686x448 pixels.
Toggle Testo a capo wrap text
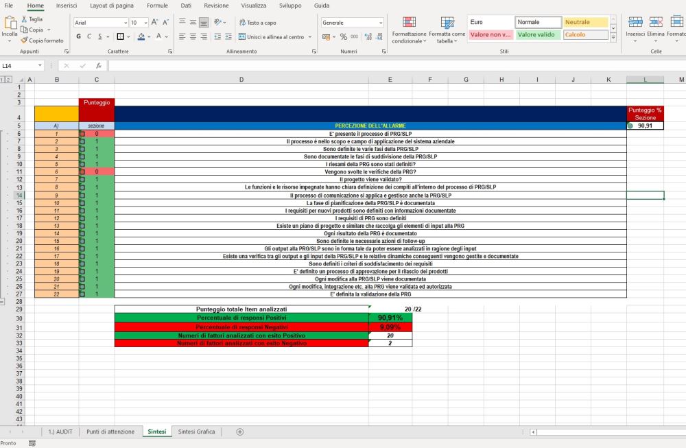point(257,23)
